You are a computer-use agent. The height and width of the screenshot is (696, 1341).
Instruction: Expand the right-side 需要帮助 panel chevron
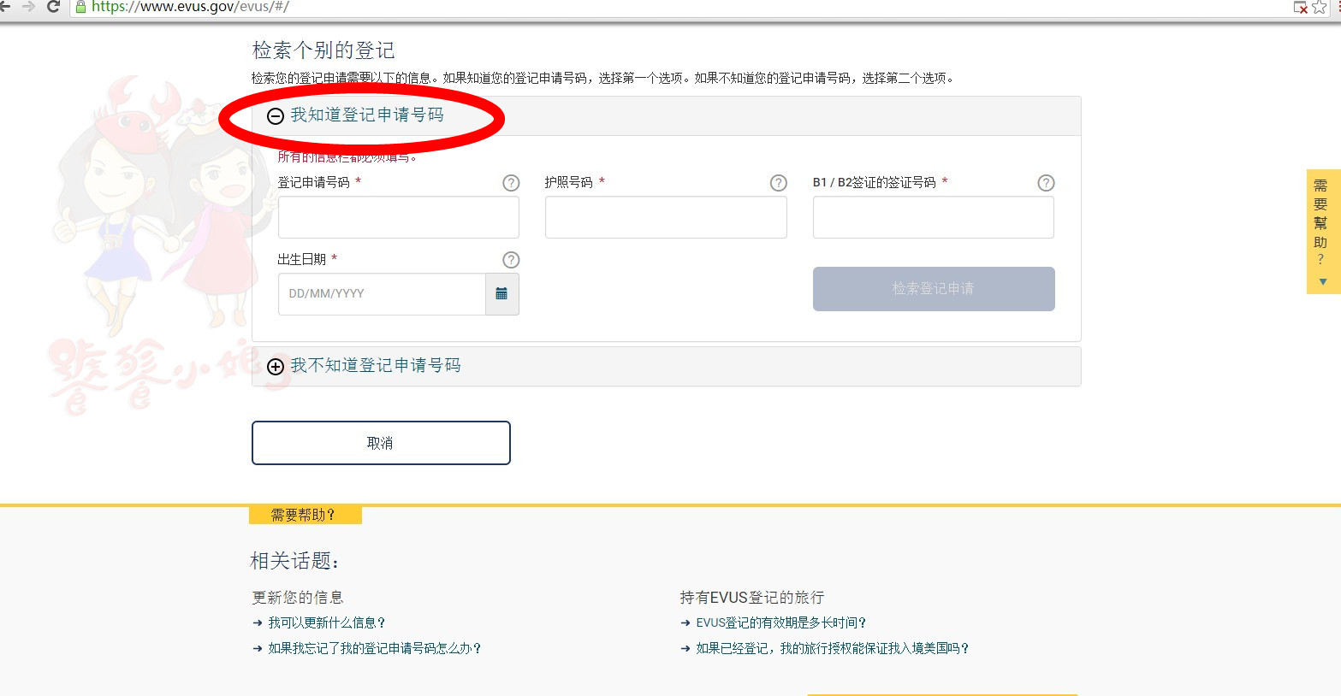tap(1322, 280)
